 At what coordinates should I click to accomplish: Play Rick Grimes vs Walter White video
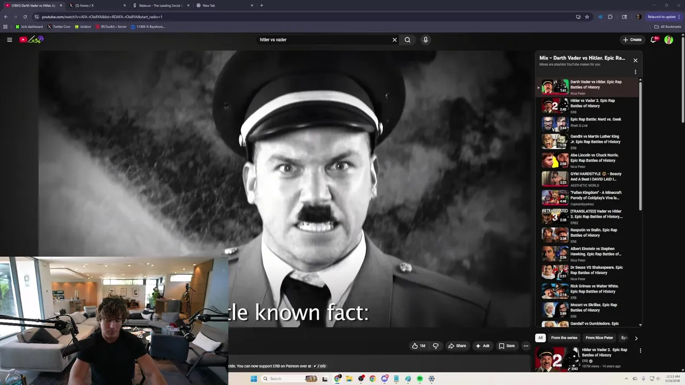(588, 291)
